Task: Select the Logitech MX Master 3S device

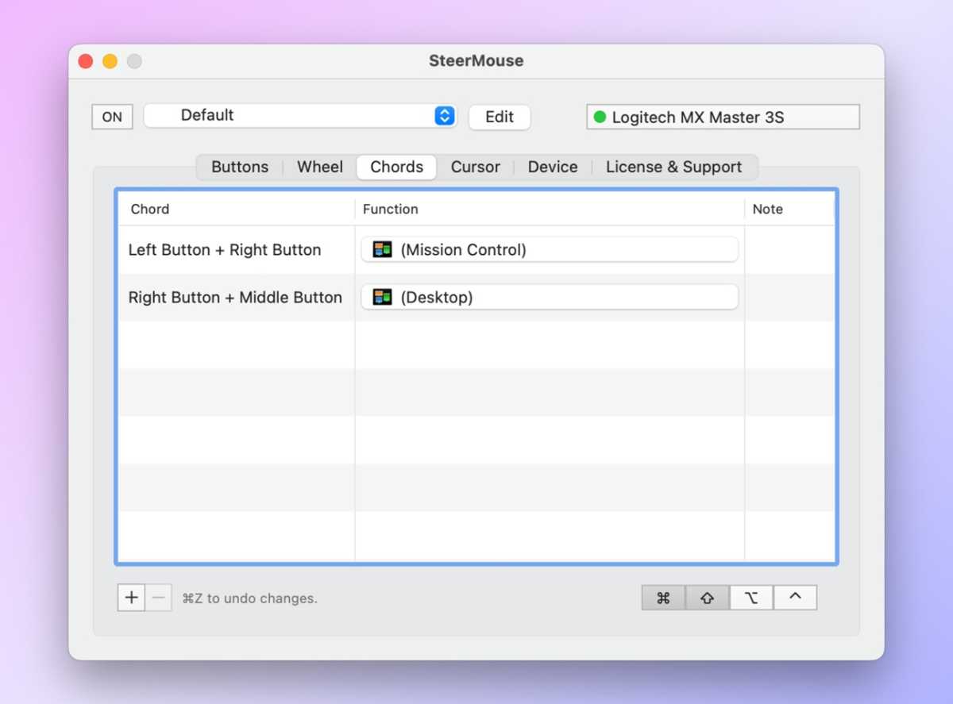Action: click(x=723, y=117)
